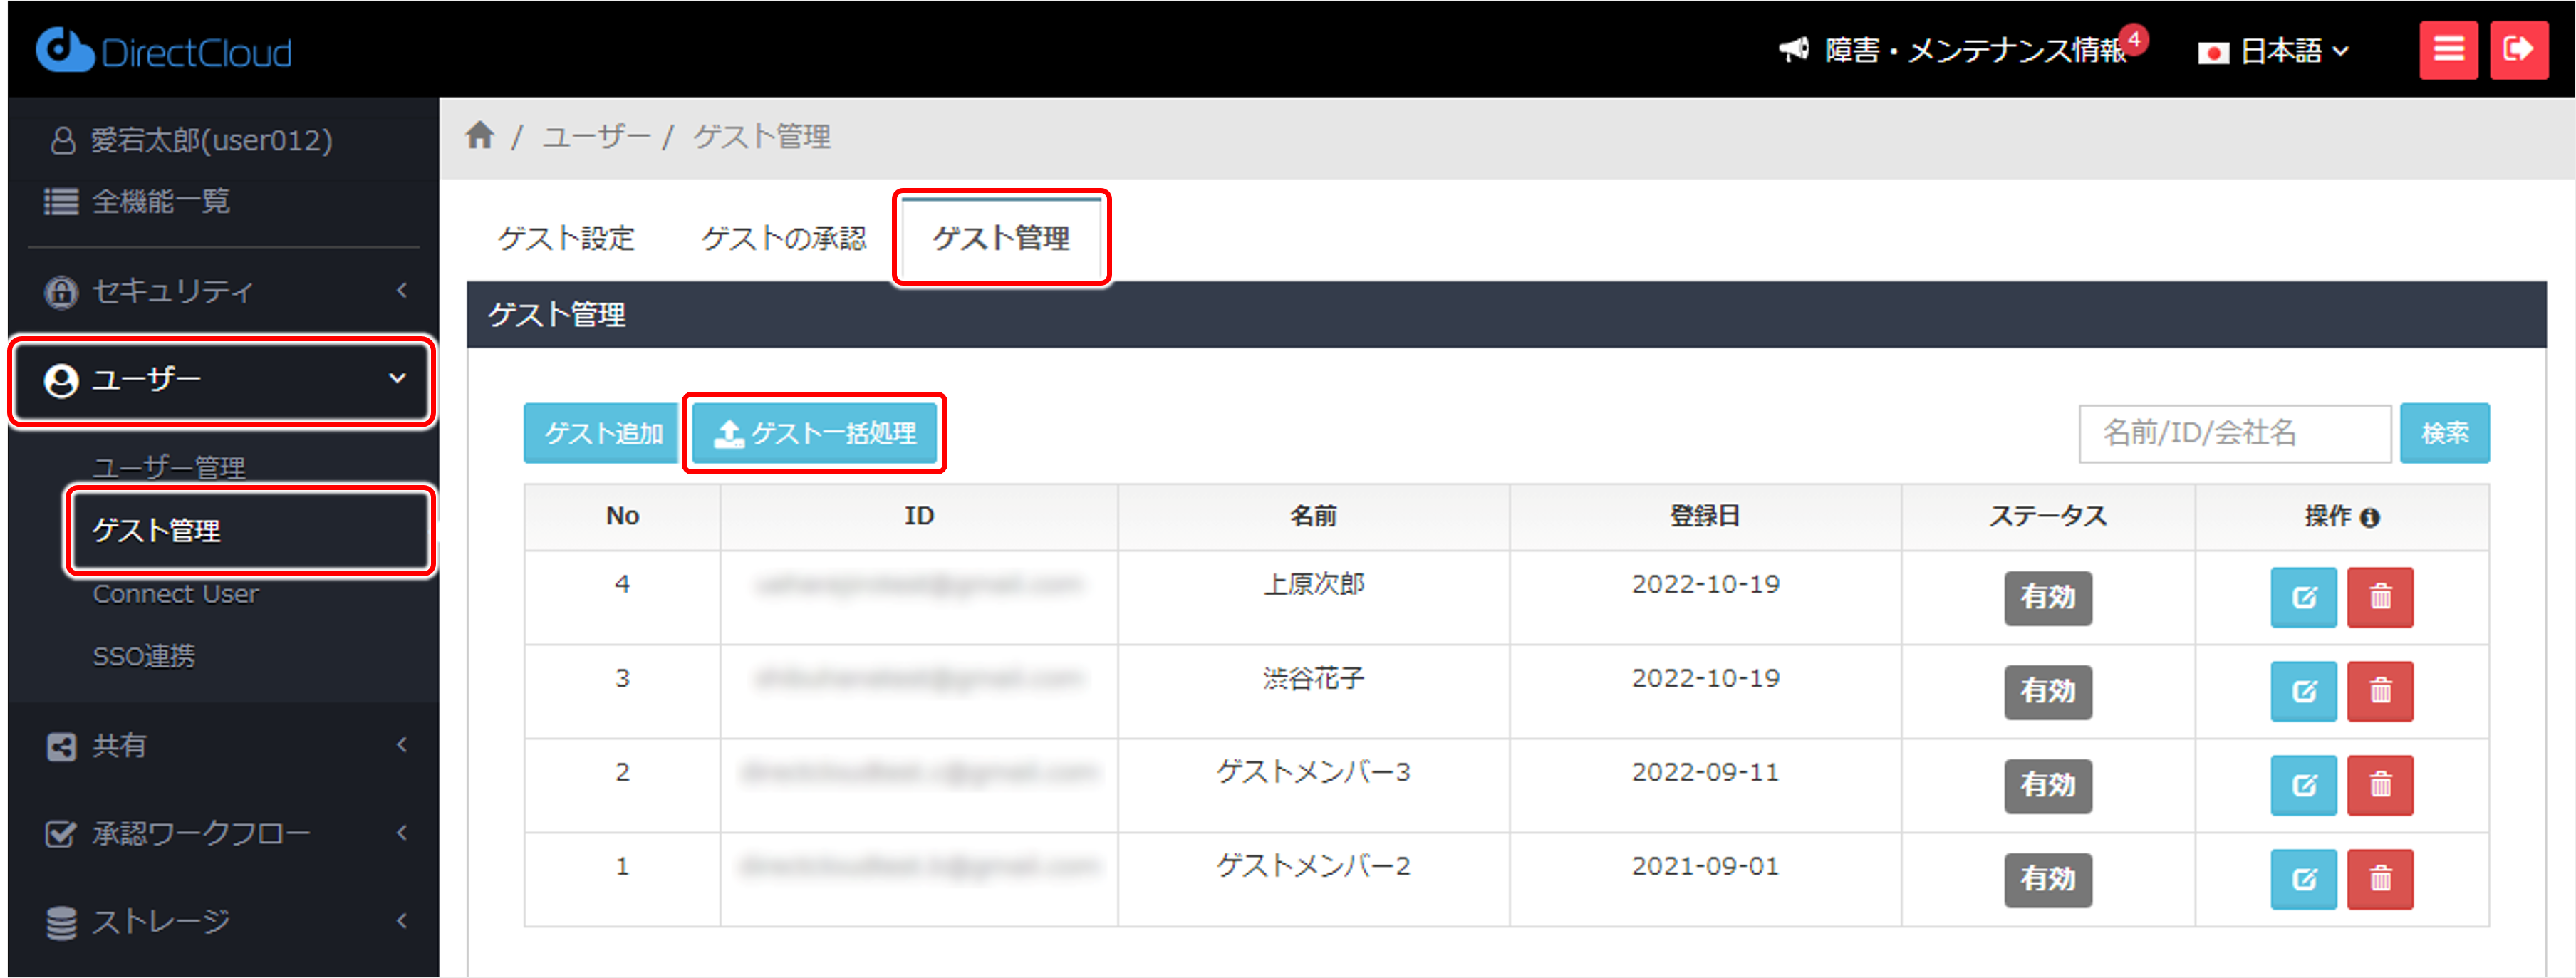Screen dimensions: 2576x978
Task: Switch to the ゲスト設定 tab
Action: coord(566,238)
